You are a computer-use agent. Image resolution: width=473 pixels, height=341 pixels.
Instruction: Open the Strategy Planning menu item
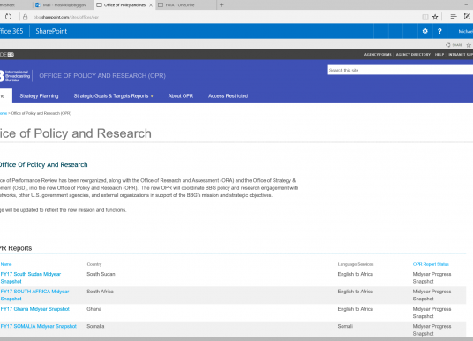coord(39,96)
